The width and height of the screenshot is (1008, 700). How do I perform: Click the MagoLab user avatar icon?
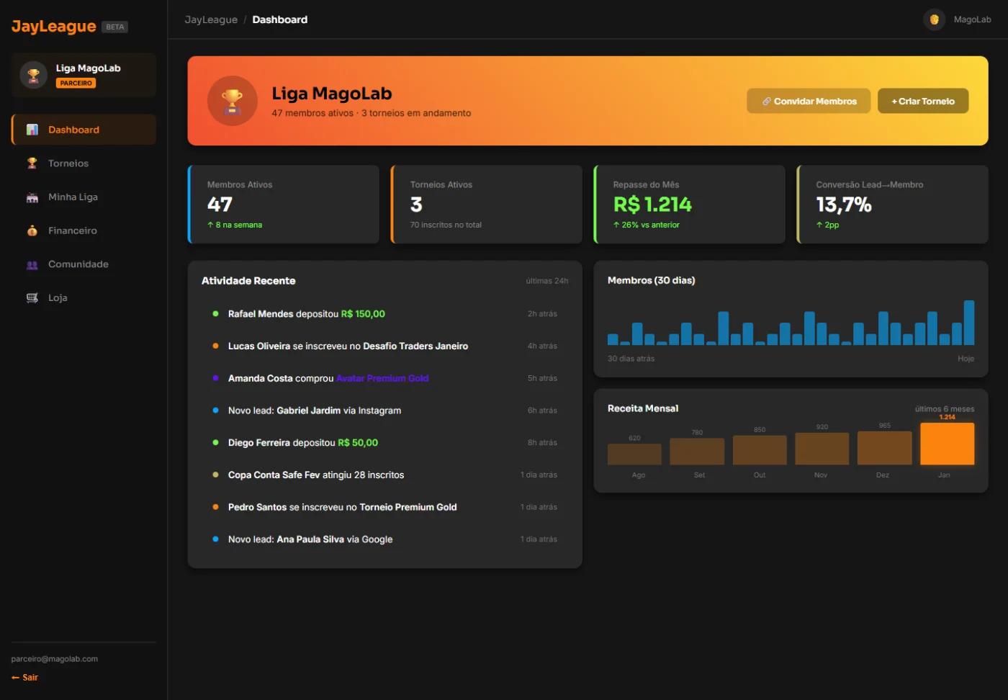tap(934, 19)
